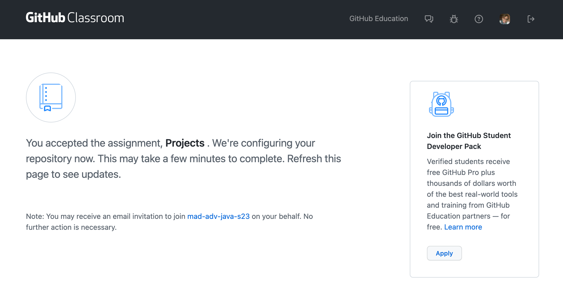The image size is (563, 288).
Task: Click the assignment repository book icon
Action: pos(51,97)
